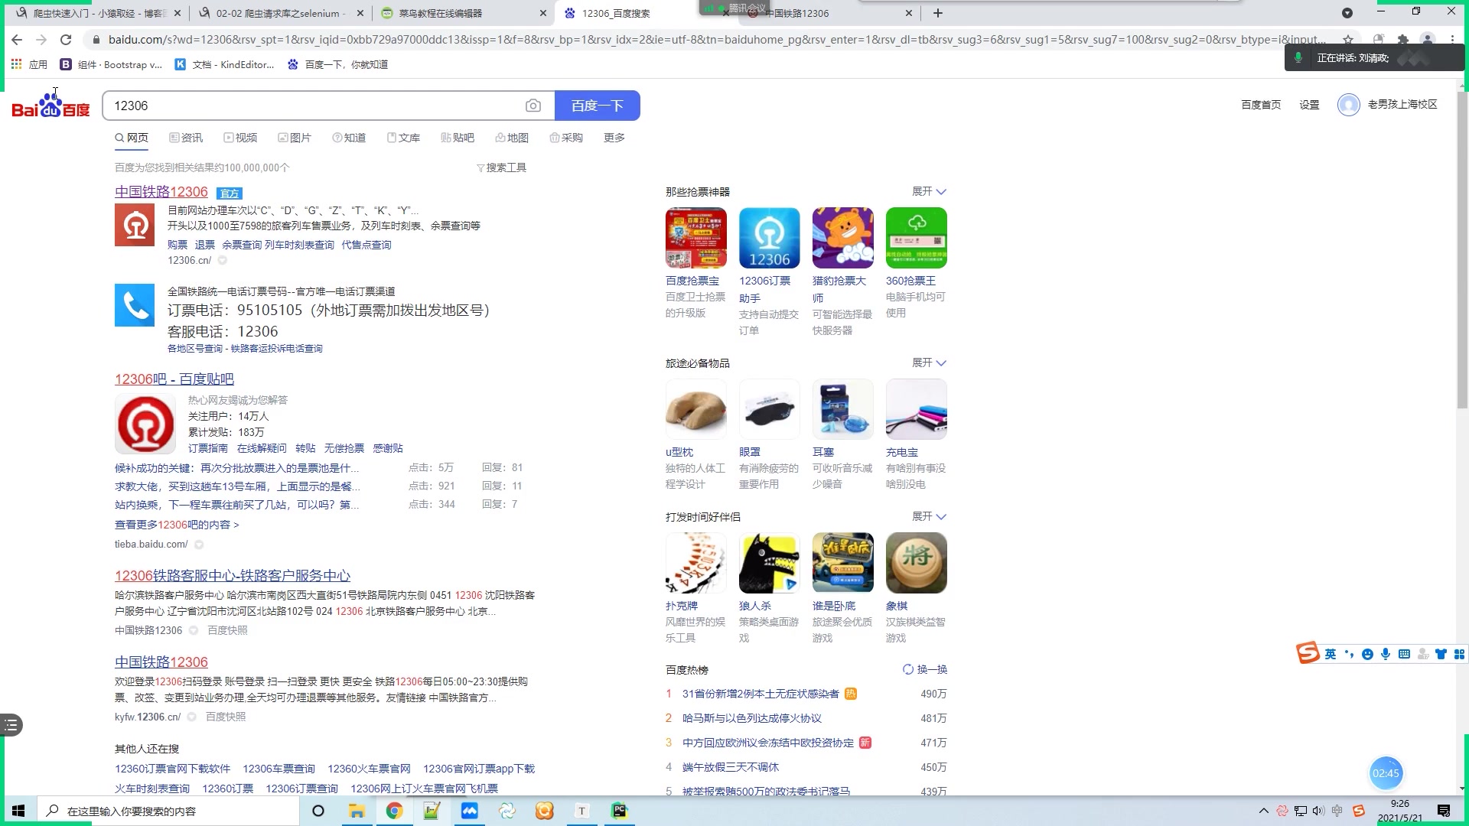The image size is (1469, 826).
Task: Expand the 打发时间好伴侣 section with 展开
Action: click(929, 516)
